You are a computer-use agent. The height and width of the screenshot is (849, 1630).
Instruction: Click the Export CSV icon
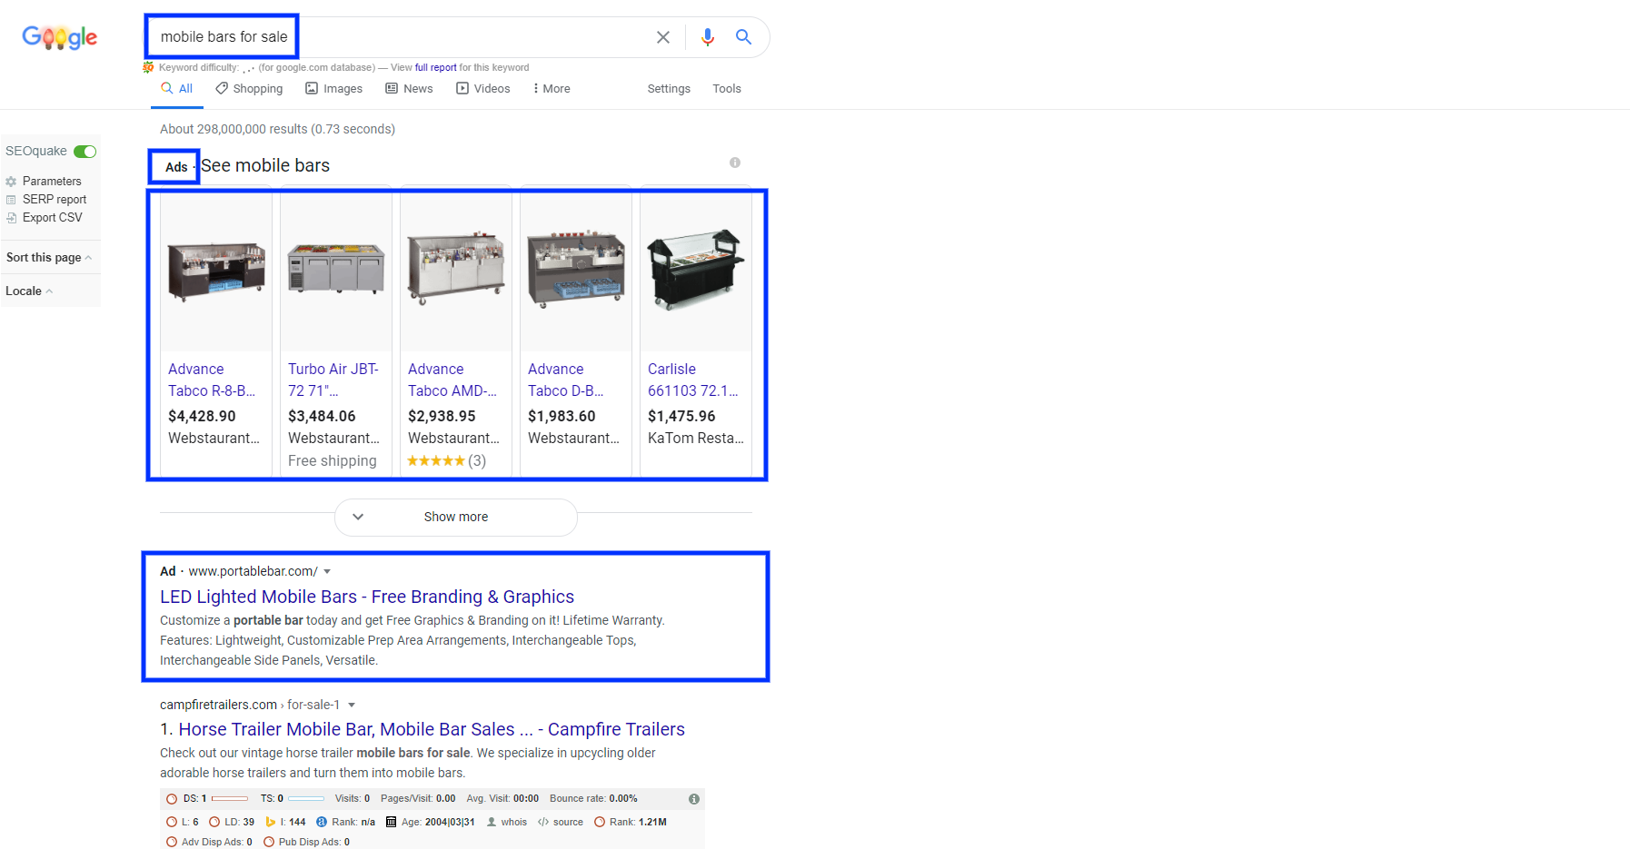click(11, 218)
